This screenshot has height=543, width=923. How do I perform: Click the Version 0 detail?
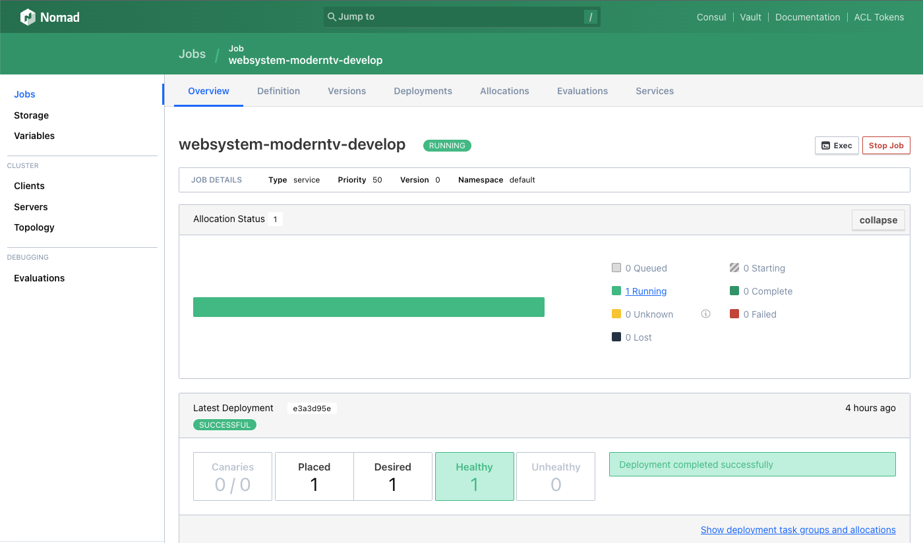click(420, 180)
